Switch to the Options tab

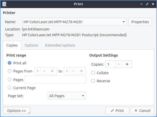31,45
